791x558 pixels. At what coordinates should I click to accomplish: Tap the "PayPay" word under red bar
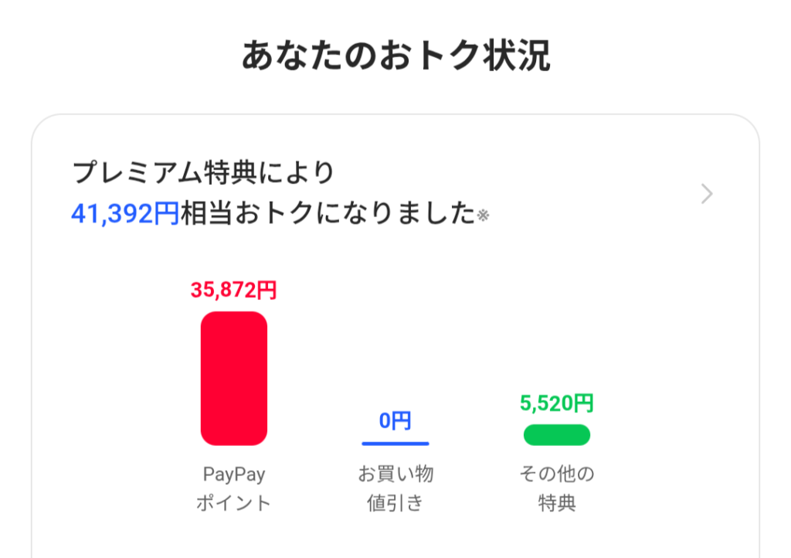(233, 474)
